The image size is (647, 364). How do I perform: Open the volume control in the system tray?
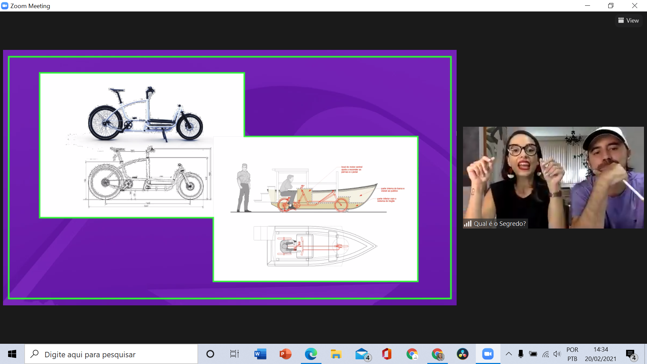click(x=557, y=354)
